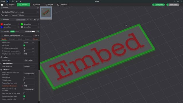
Task: Open the Ironing type dropdown
Action: pyautogui.click(x=29, y=60)
